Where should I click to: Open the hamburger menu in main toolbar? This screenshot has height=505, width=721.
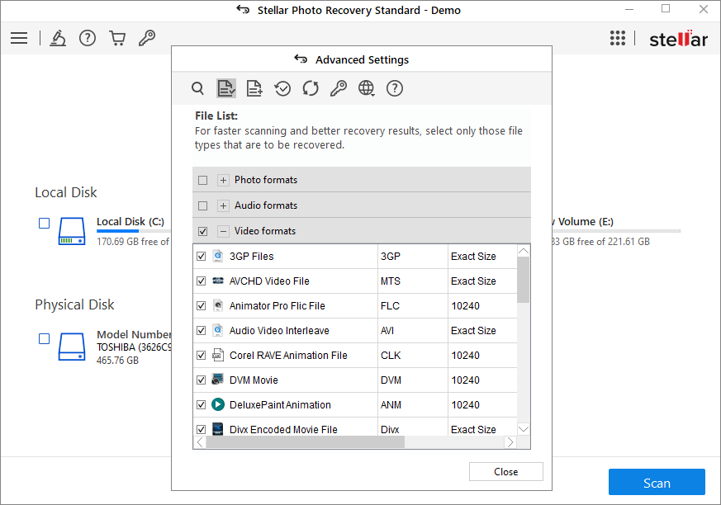coord(19,38)
